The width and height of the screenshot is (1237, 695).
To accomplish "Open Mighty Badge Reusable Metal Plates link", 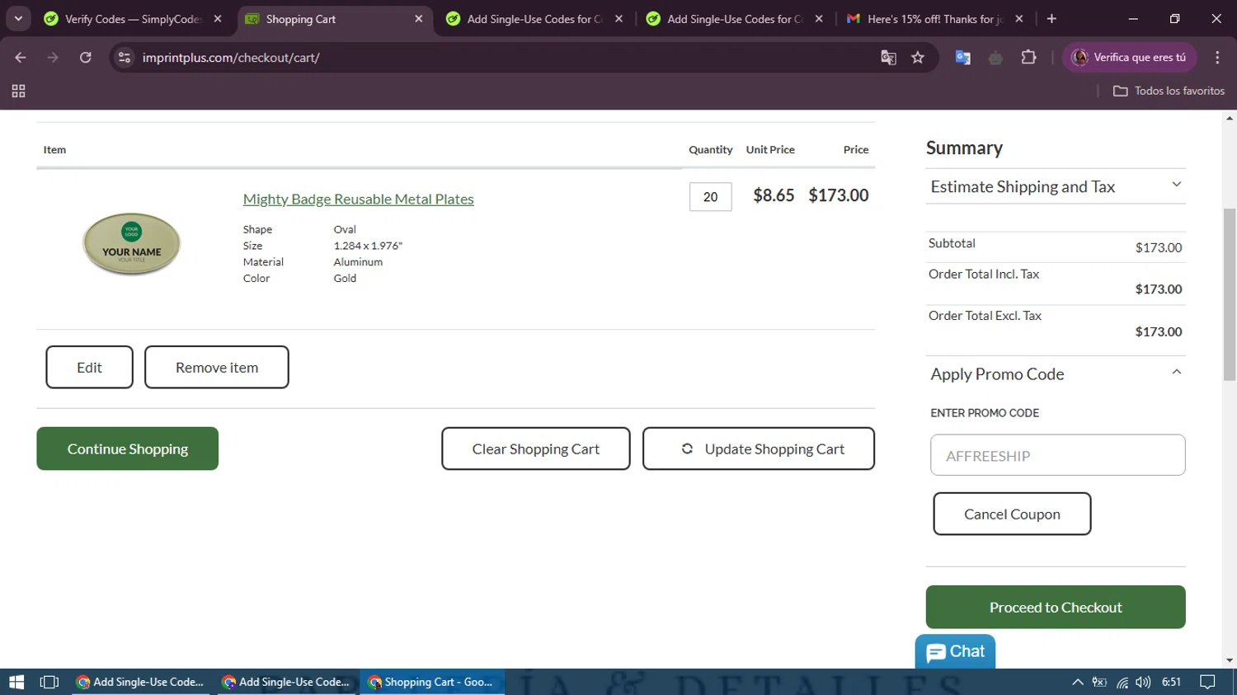I will click(x=358, y=199).
